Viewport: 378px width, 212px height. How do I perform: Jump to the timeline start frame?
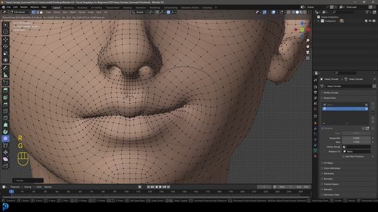pyautogui.click(x=148, y=187)
